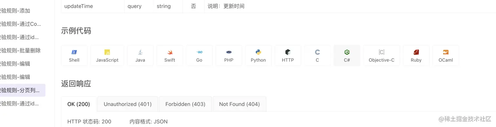Viewport: 496px width, 127px height.
Task: Select the C# code example
Action: (347, 55)
